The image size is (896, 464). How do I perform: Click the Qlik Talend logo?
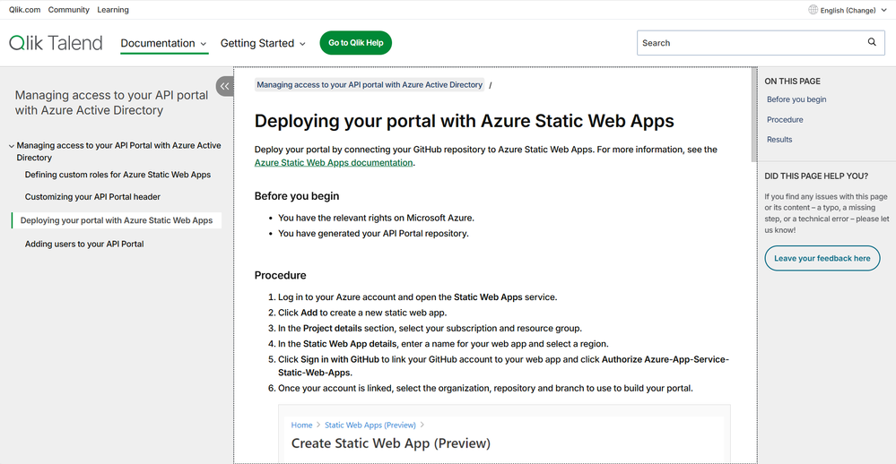pos(56,43)
